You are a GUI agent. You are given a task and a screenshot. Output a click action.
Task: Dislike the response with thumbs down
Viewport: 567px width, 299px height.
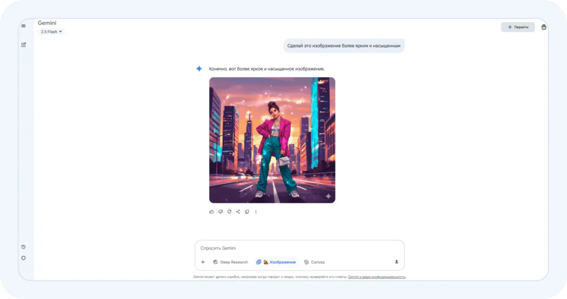point(220,212)
